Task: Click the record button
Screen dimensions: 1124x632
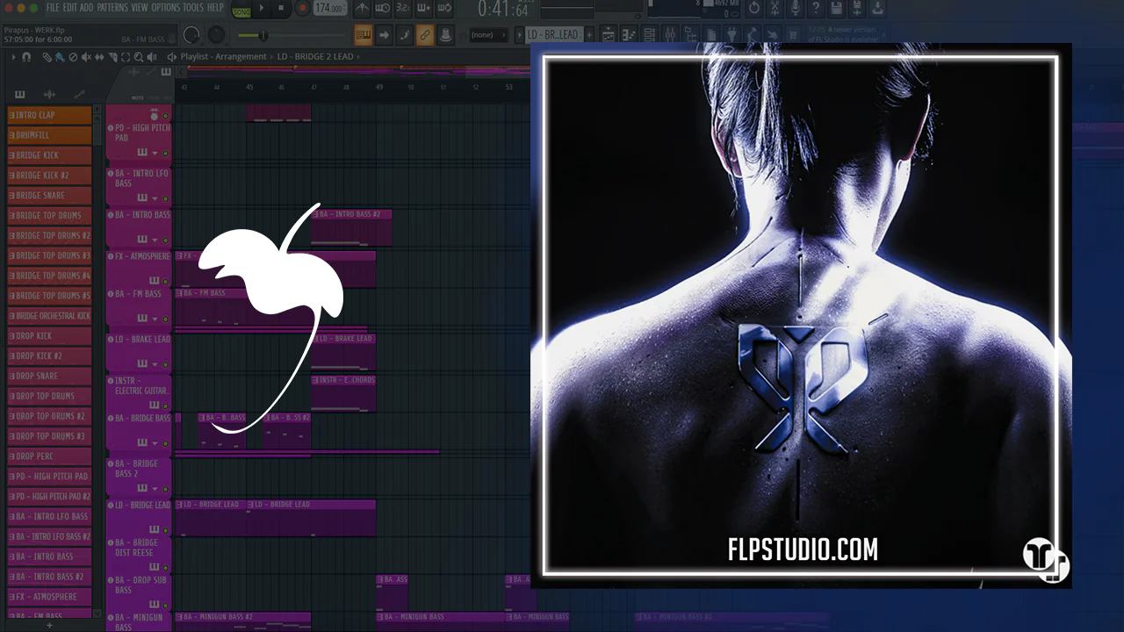Action: click(x=302, y=9)
